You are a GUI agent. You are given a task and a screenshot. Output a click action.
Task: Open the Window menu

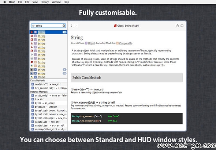pyautogui.click(x=56, y=2)
